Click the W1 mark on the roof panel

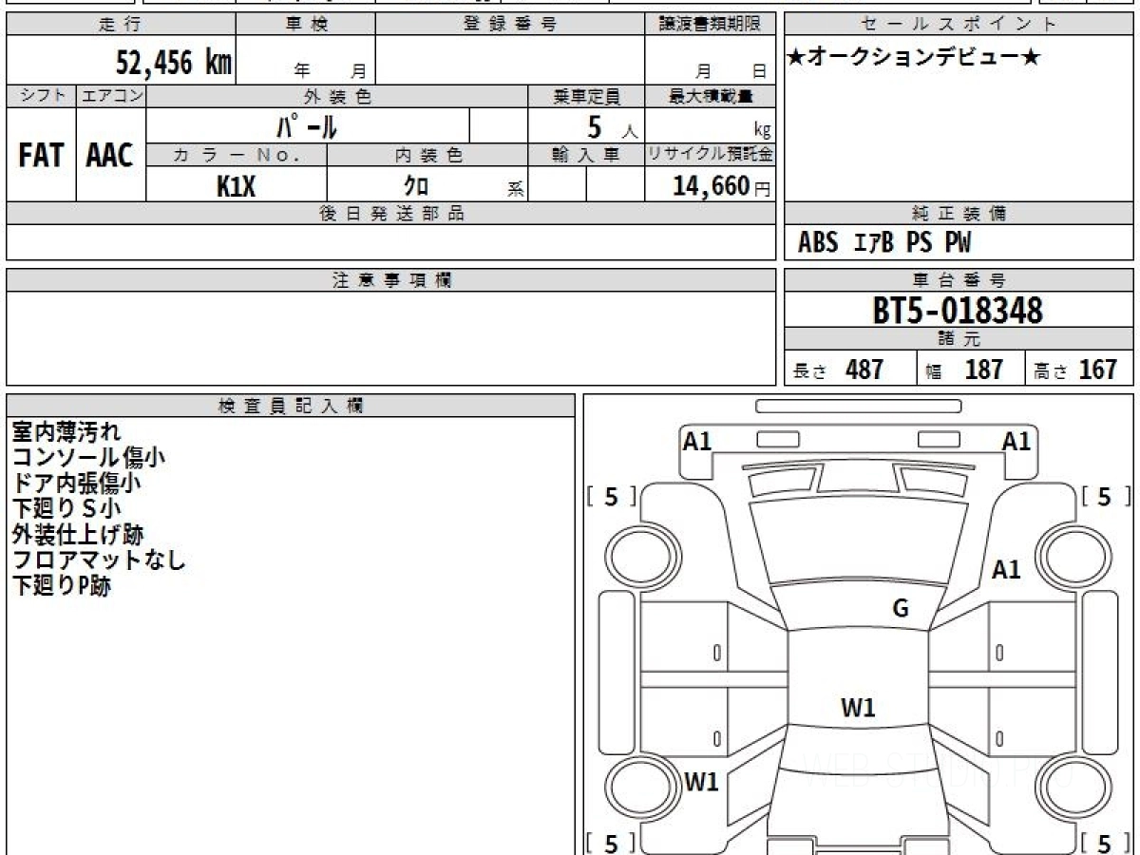(858, 708)
